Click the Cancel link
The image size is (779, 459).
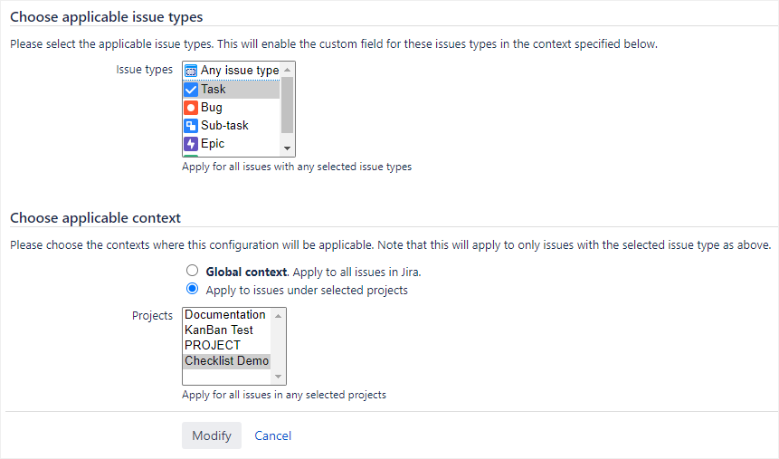tap(273, 435)
